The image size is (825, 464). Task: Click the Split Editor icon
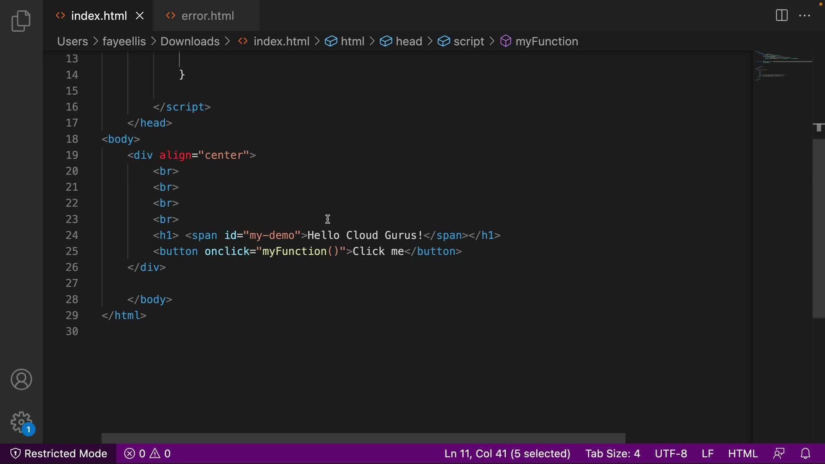coord(782,15)
